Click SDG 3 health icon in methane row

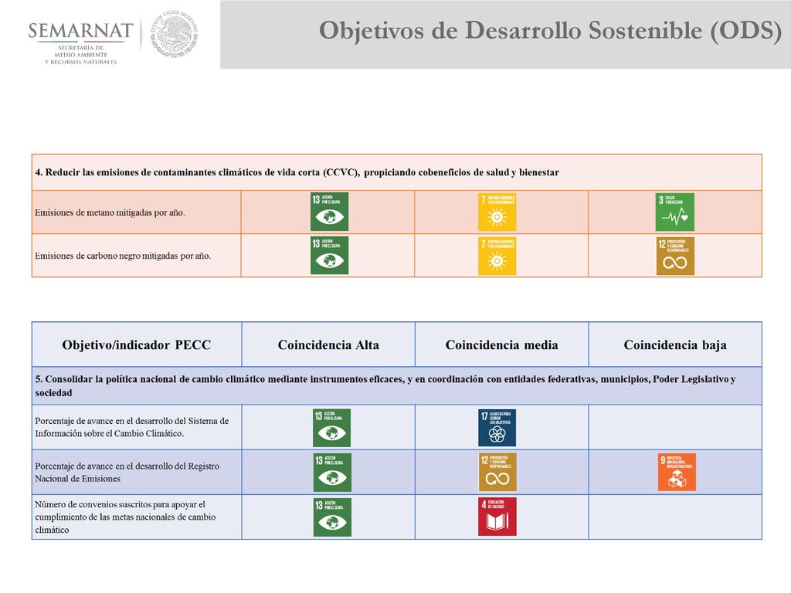point(675,212)
